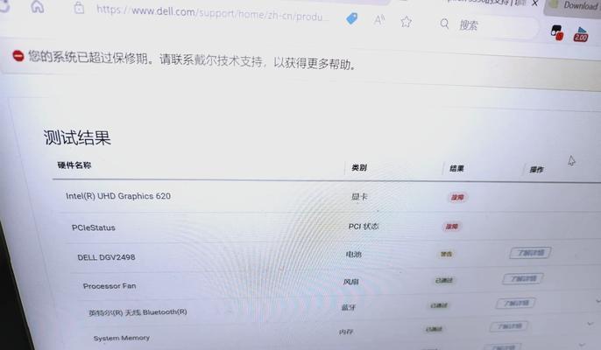This screenshot has height=350, width=601.
Task: Click the yellow warning badge for DELL DGV2498
Action: pos(446,254)
